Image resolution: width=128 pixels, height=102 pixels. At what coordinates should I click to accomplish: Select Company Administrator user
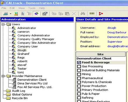point(34,35)
